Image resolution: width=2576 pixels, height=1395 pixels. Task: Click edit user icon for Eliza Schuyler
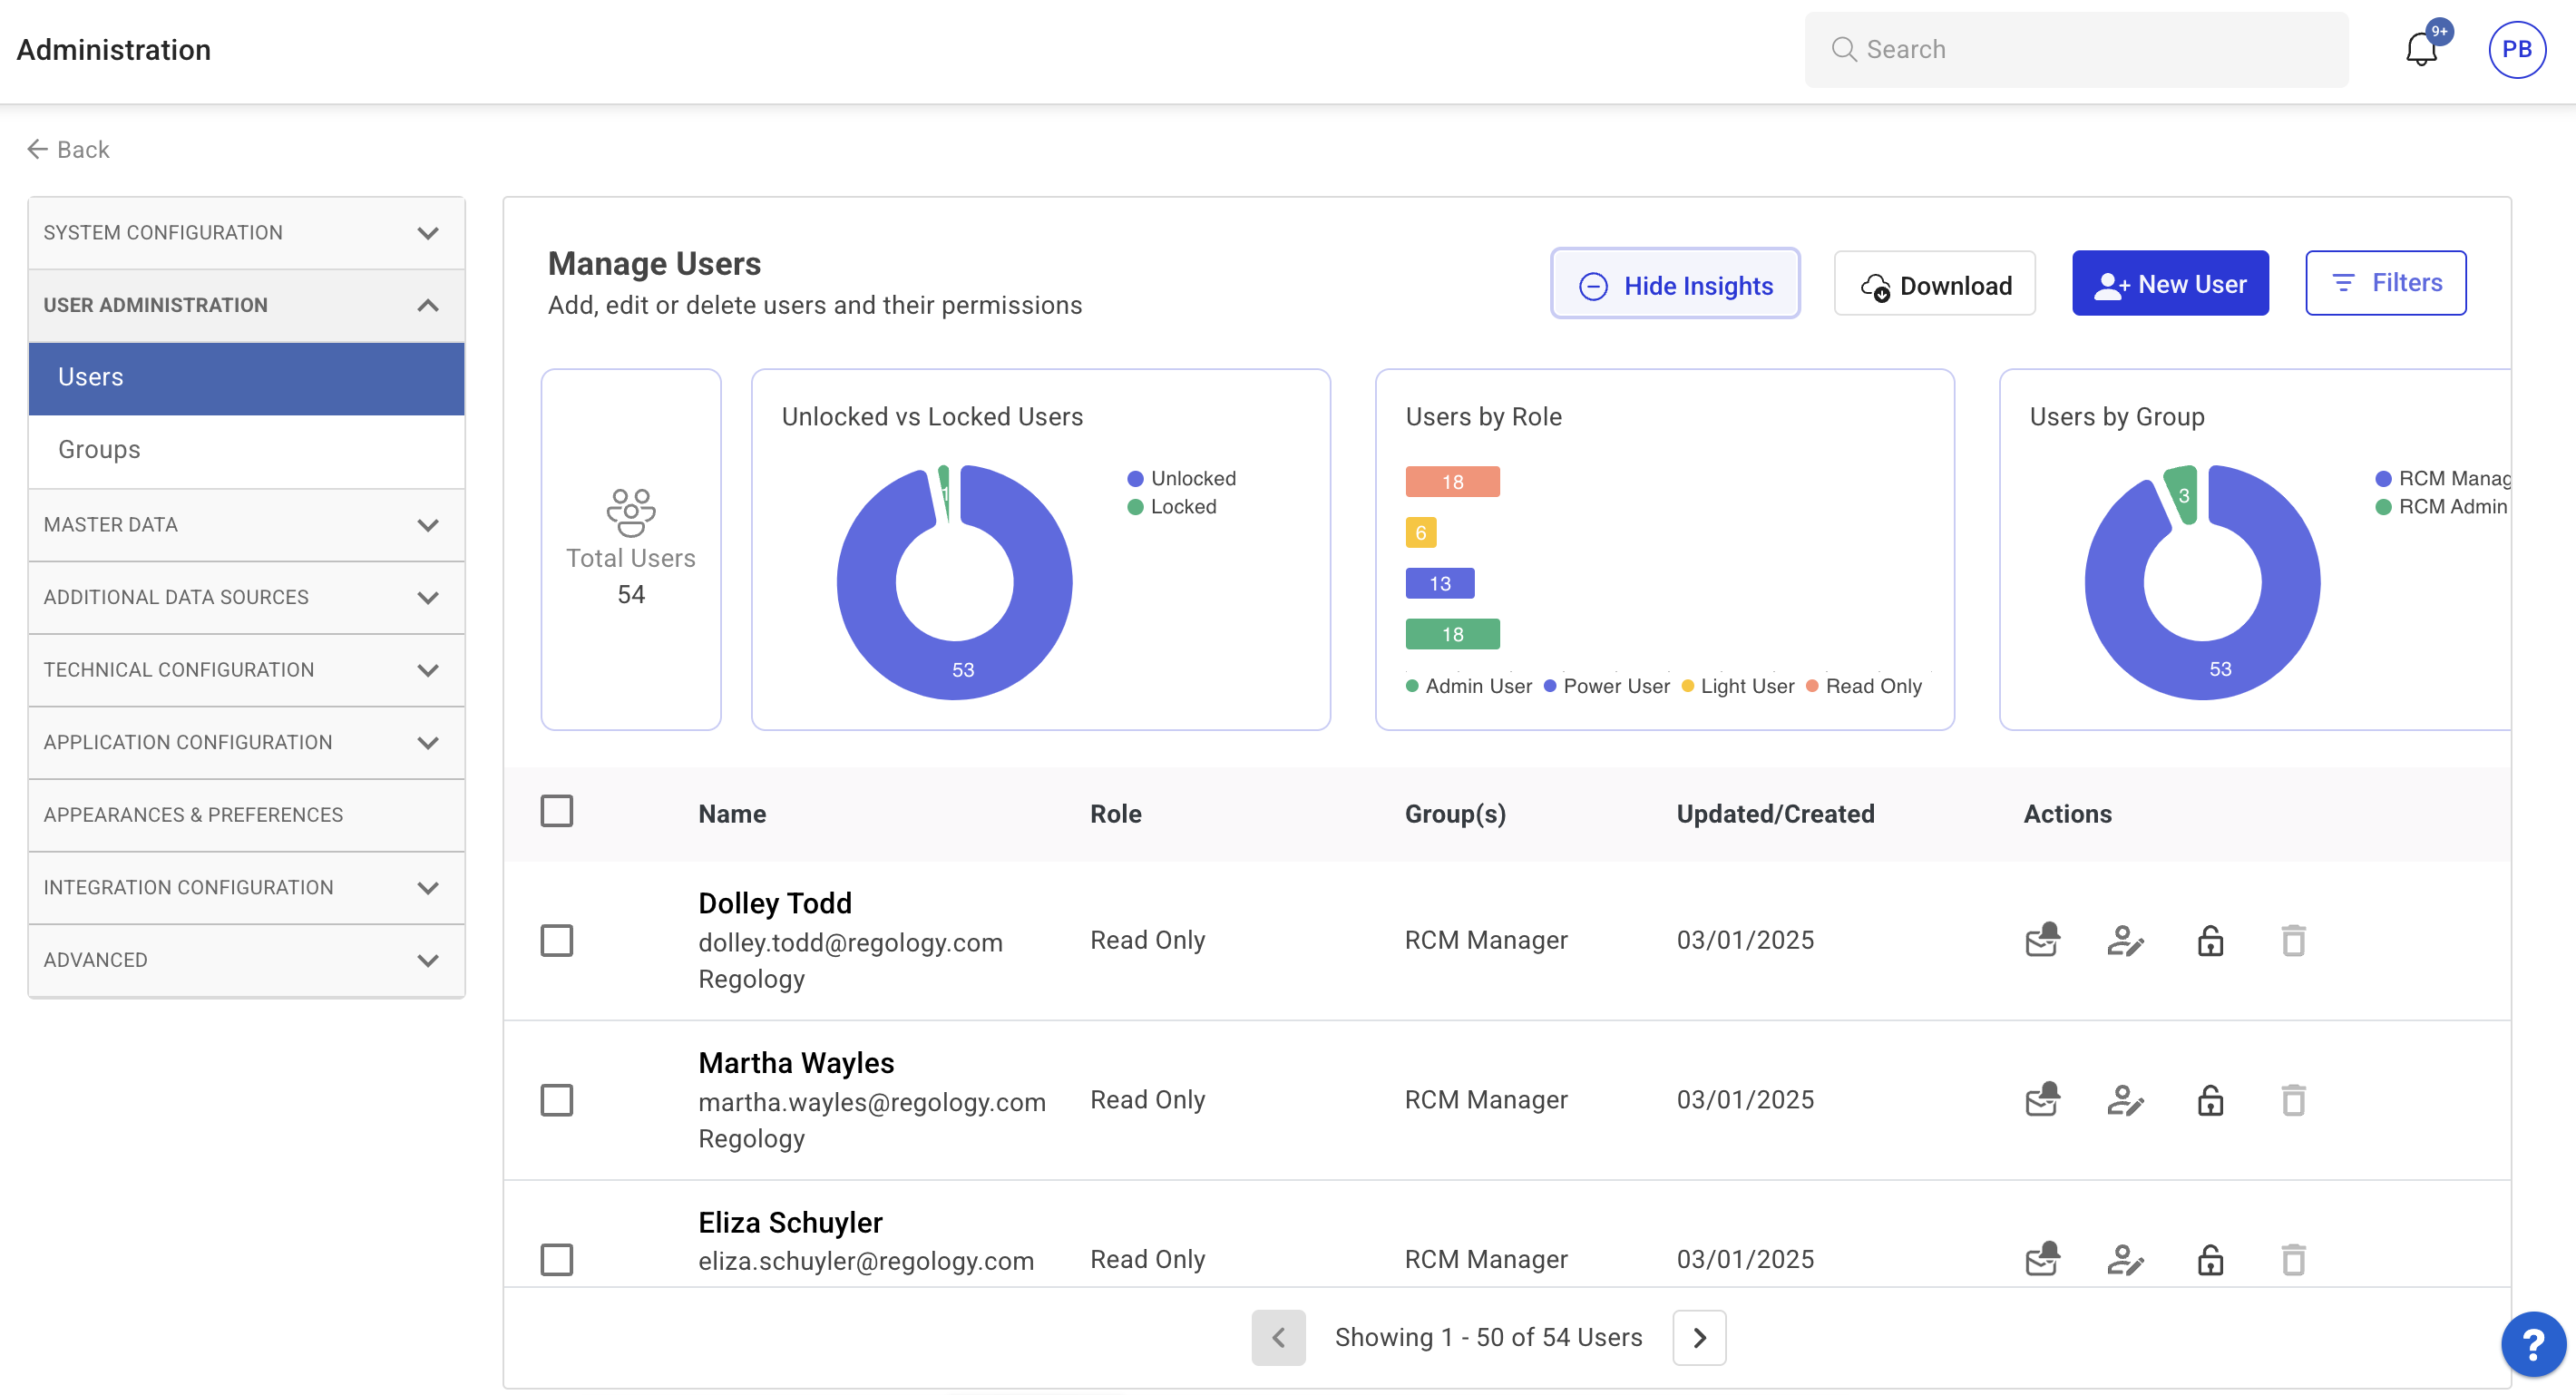click(2125, 1259)
